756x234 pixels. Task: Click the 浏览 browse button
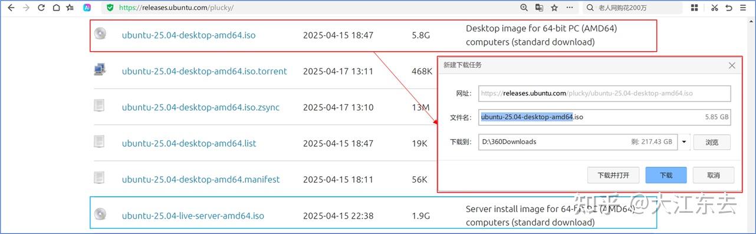click(x=712, y=142)
